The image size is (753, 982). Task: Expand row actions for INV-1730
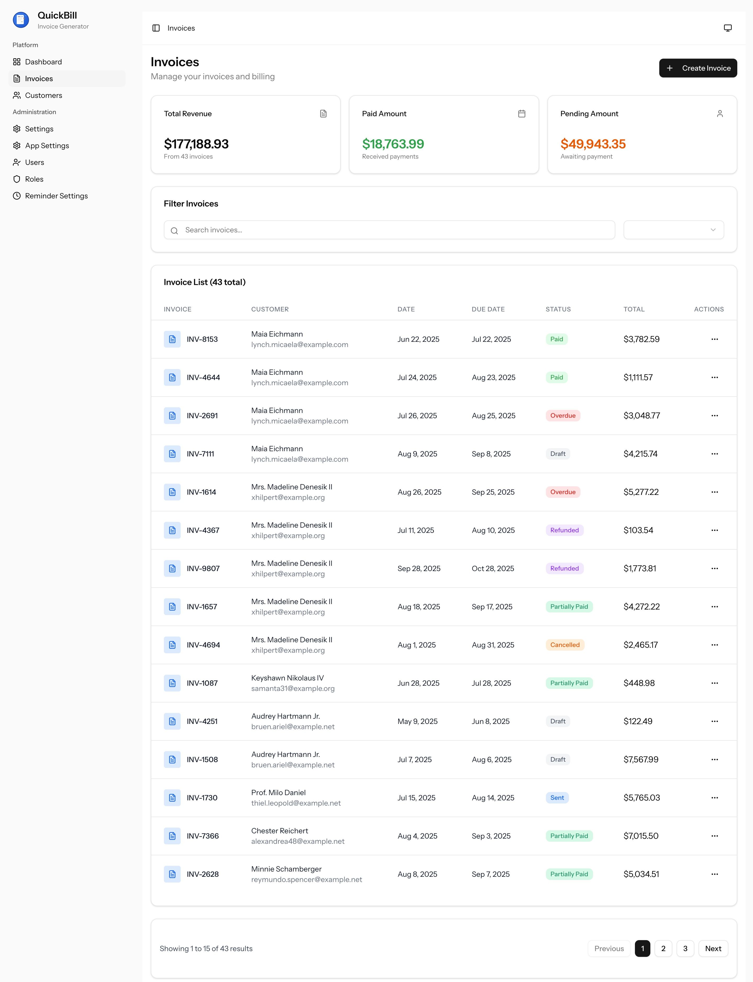click(715, 797)
